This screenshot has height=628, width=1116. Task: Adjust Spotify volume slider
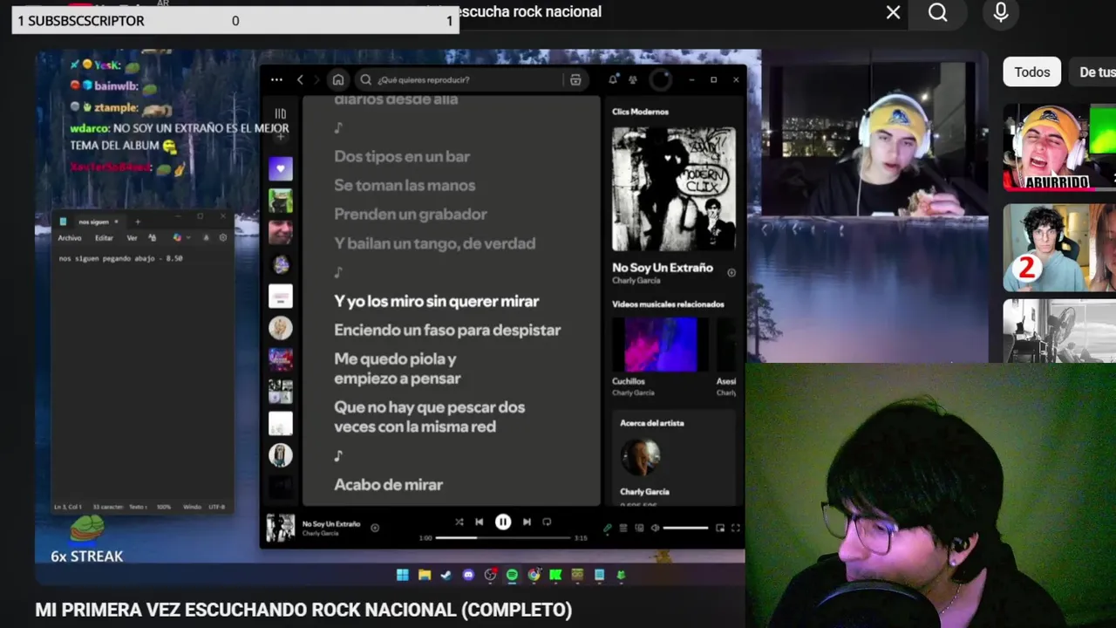coord(685,528)
